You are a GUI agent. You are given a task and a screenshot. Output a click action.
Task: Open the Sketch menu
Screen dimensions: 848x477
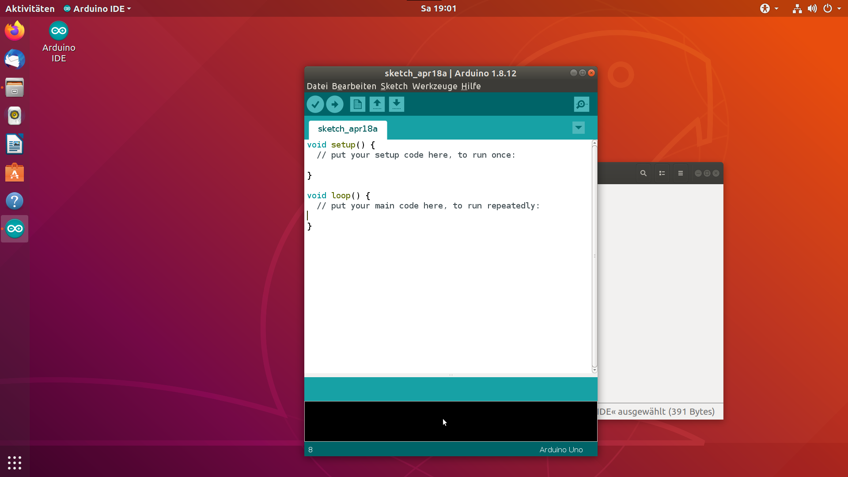click(394, 86)
